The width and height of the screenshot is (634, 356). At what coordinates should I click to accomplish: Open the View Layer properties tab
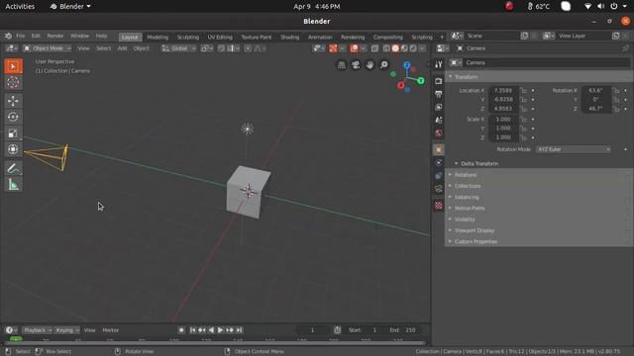[439, 107]
